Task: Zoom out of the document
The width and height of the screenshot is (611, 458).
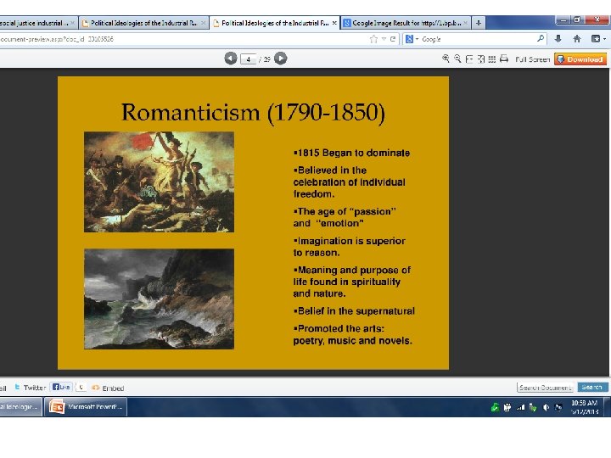Action: 458,59
